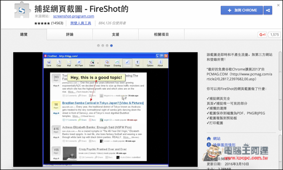Screen dimensions: 283x170
Task: Click the 1,575 plus-one count
Action: (x=275, y=35)
